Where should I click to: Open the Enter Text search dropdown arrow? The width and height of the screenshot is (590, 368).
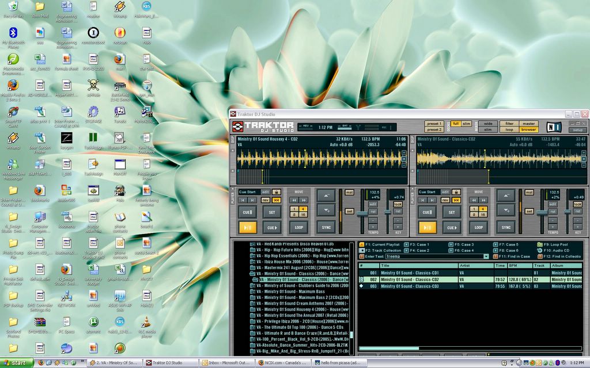pyautogui.click(x=486, y=256)
